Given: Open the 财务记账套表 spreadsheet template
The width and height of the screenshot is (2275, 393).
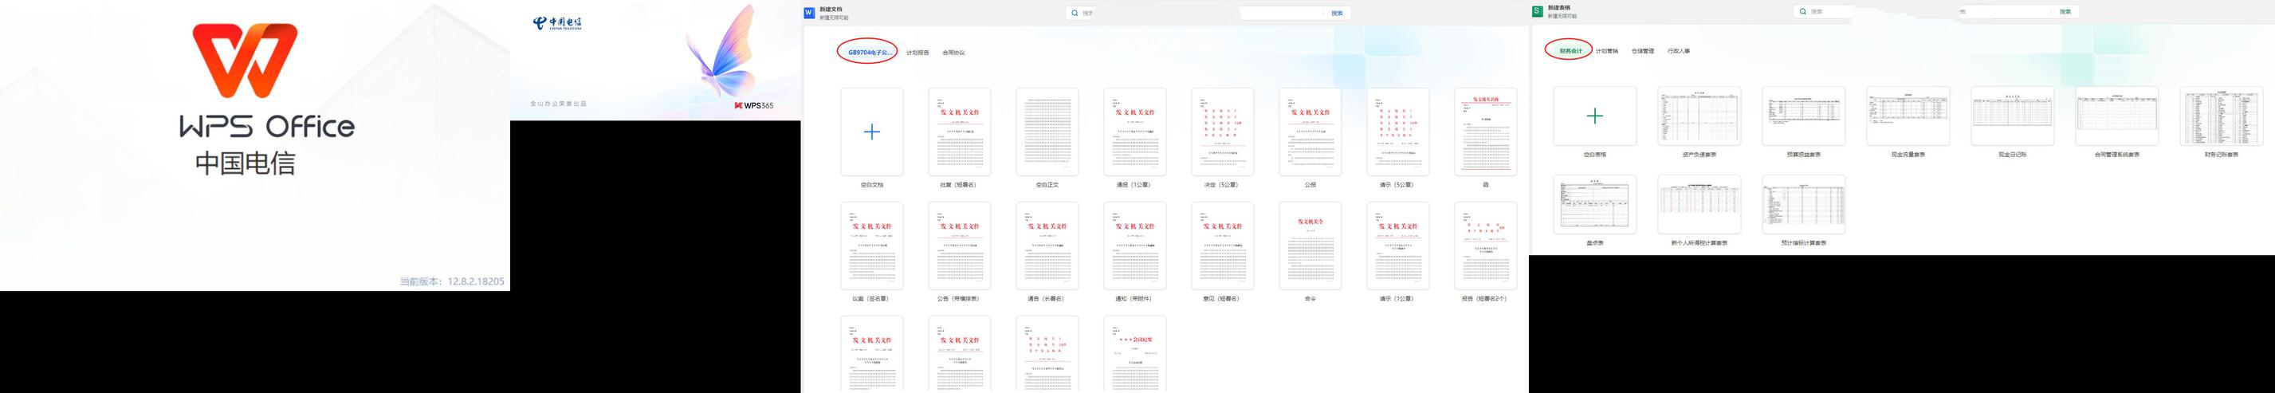Looking at the screenshot, I should 2221,116.
